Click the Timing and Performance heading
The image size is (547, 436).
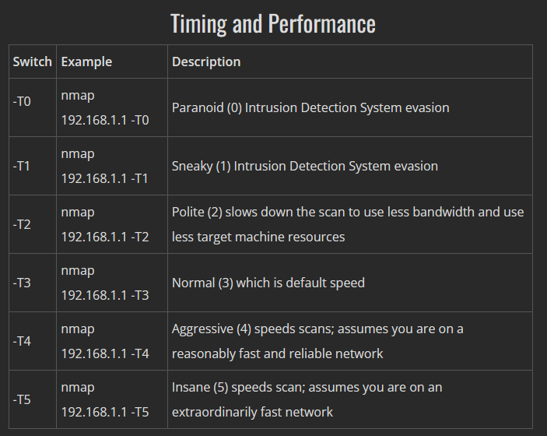(x=273, y=23)
